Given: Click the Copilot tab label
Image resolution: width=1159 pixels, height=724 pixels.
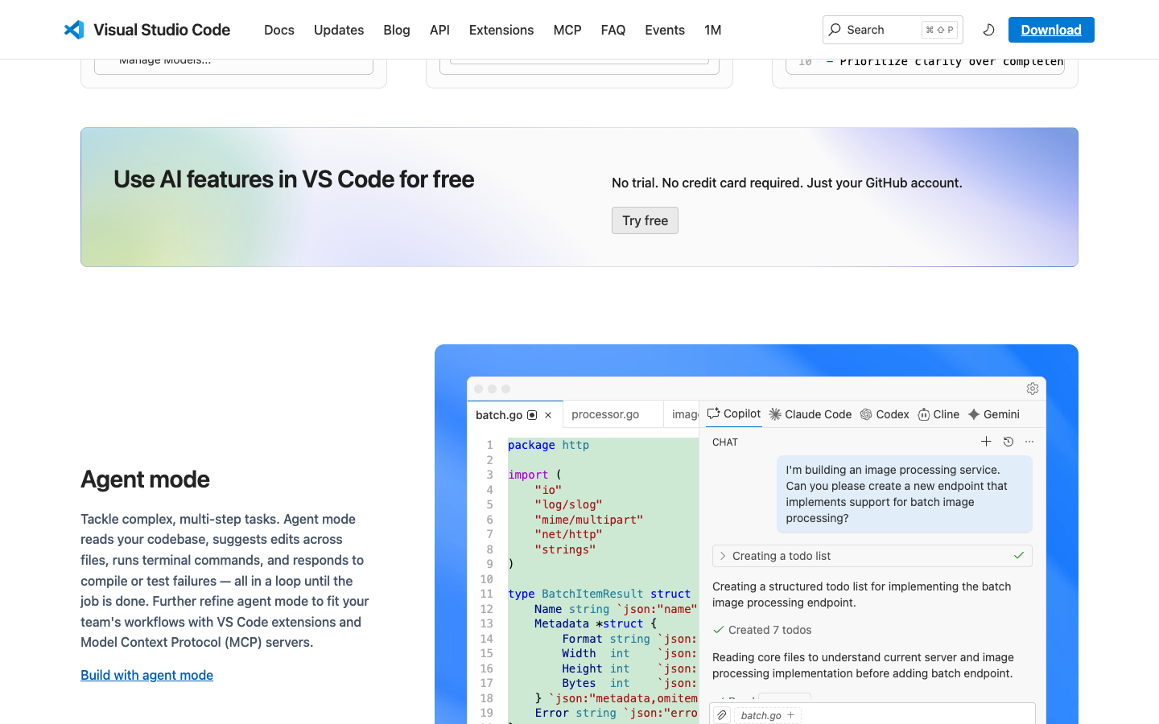Looking at the screenshot, I should (742, 413).
